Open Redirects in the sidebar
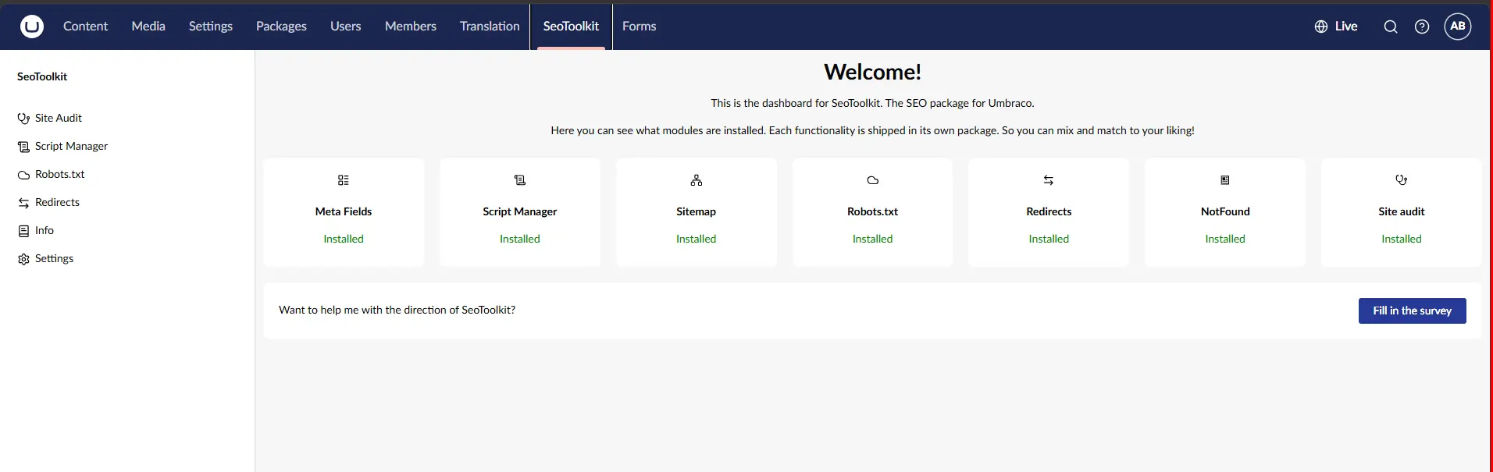1493x472 pixels. pos(57,203)
